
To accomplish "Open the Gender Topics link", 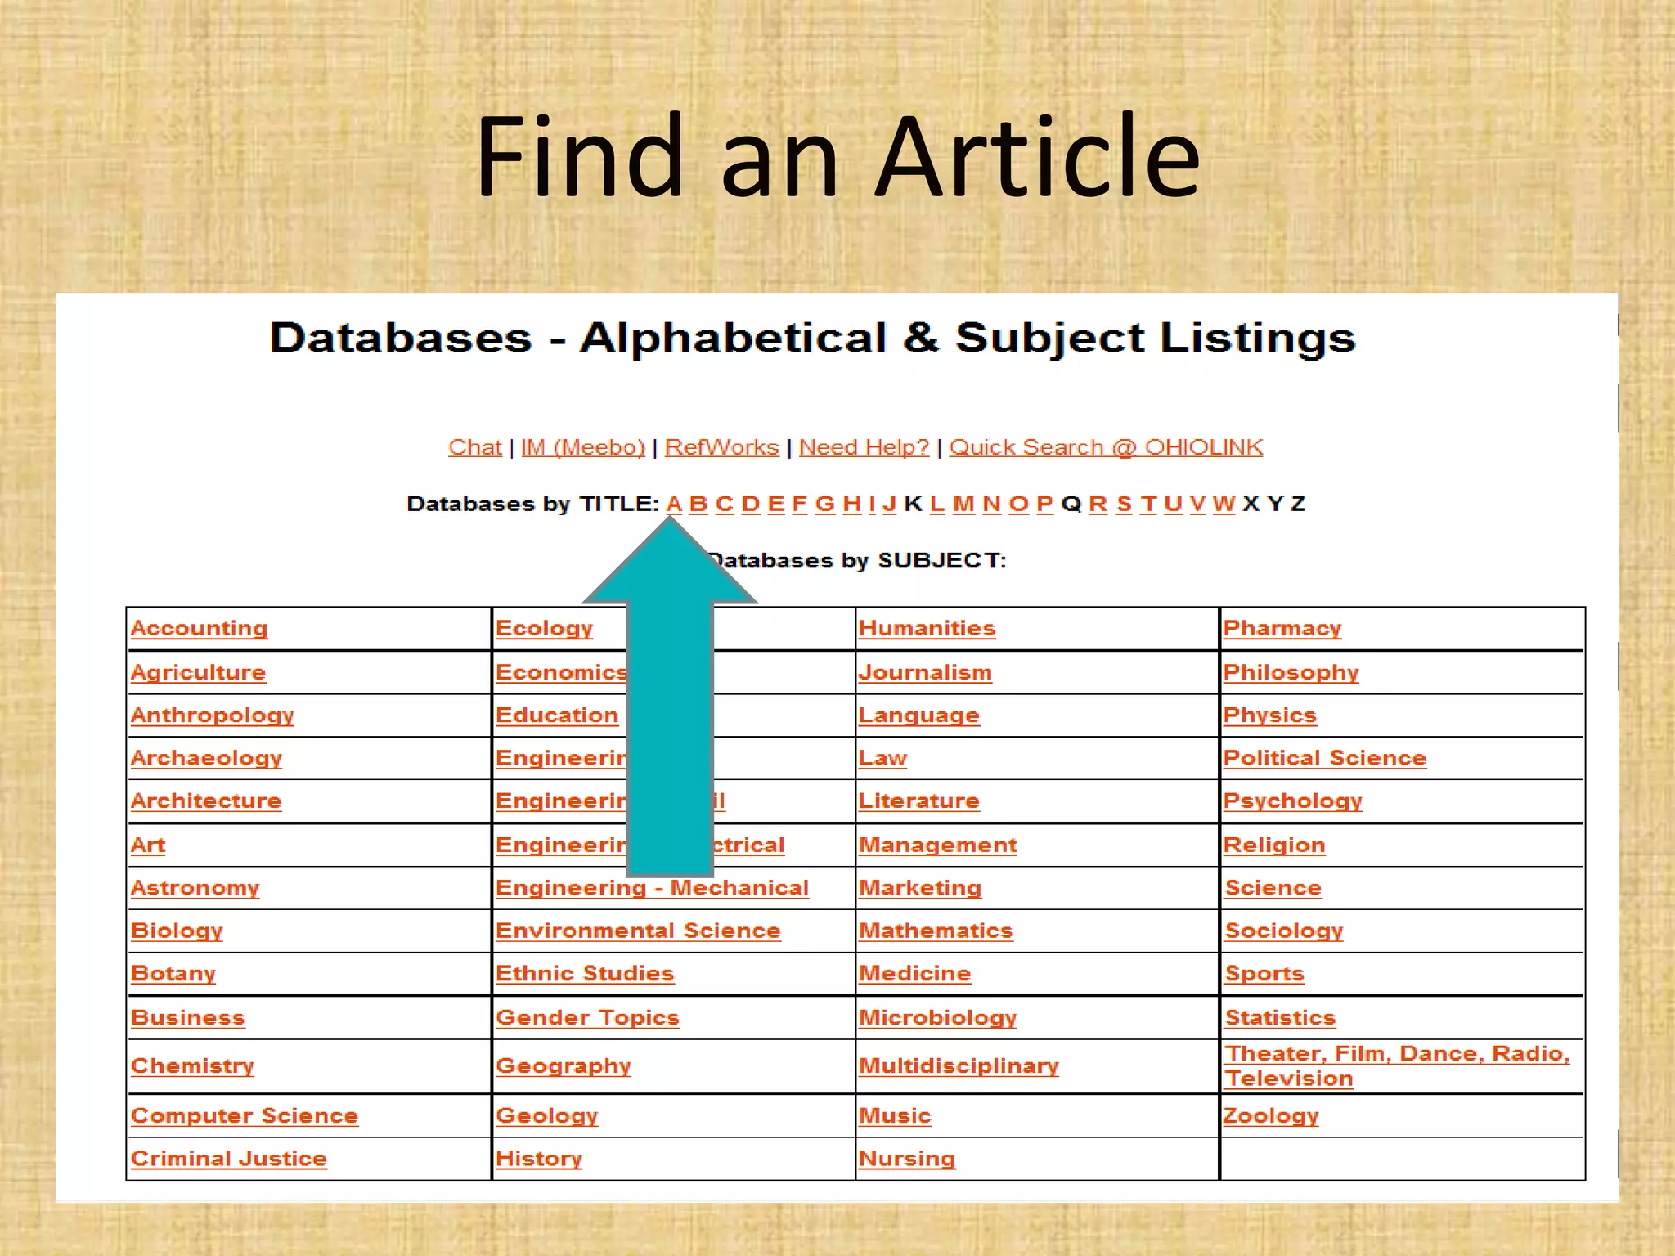I will point(587,1017).
